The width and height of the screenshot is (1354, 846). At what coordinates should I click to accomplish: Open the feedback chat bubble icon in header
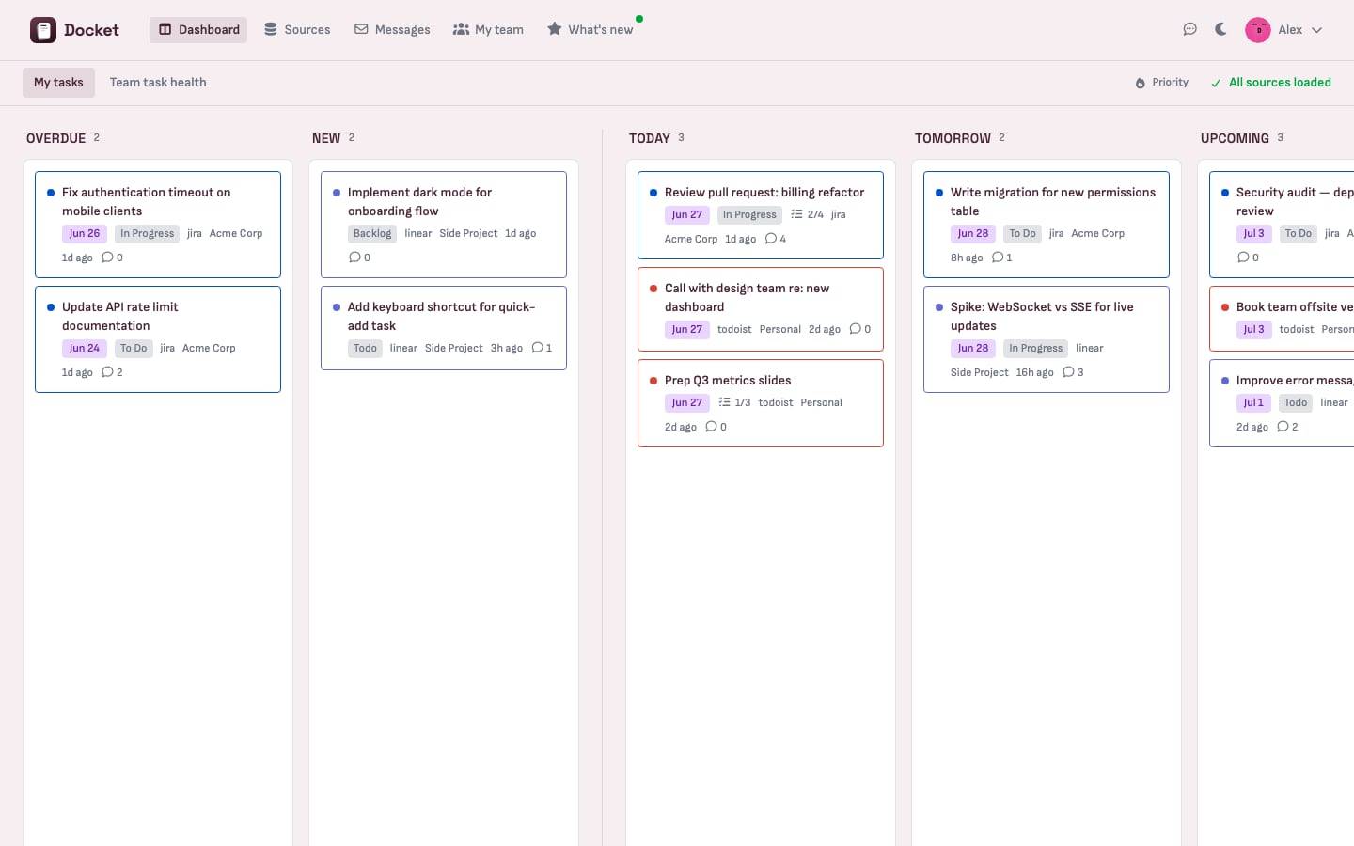[1189, 29]
